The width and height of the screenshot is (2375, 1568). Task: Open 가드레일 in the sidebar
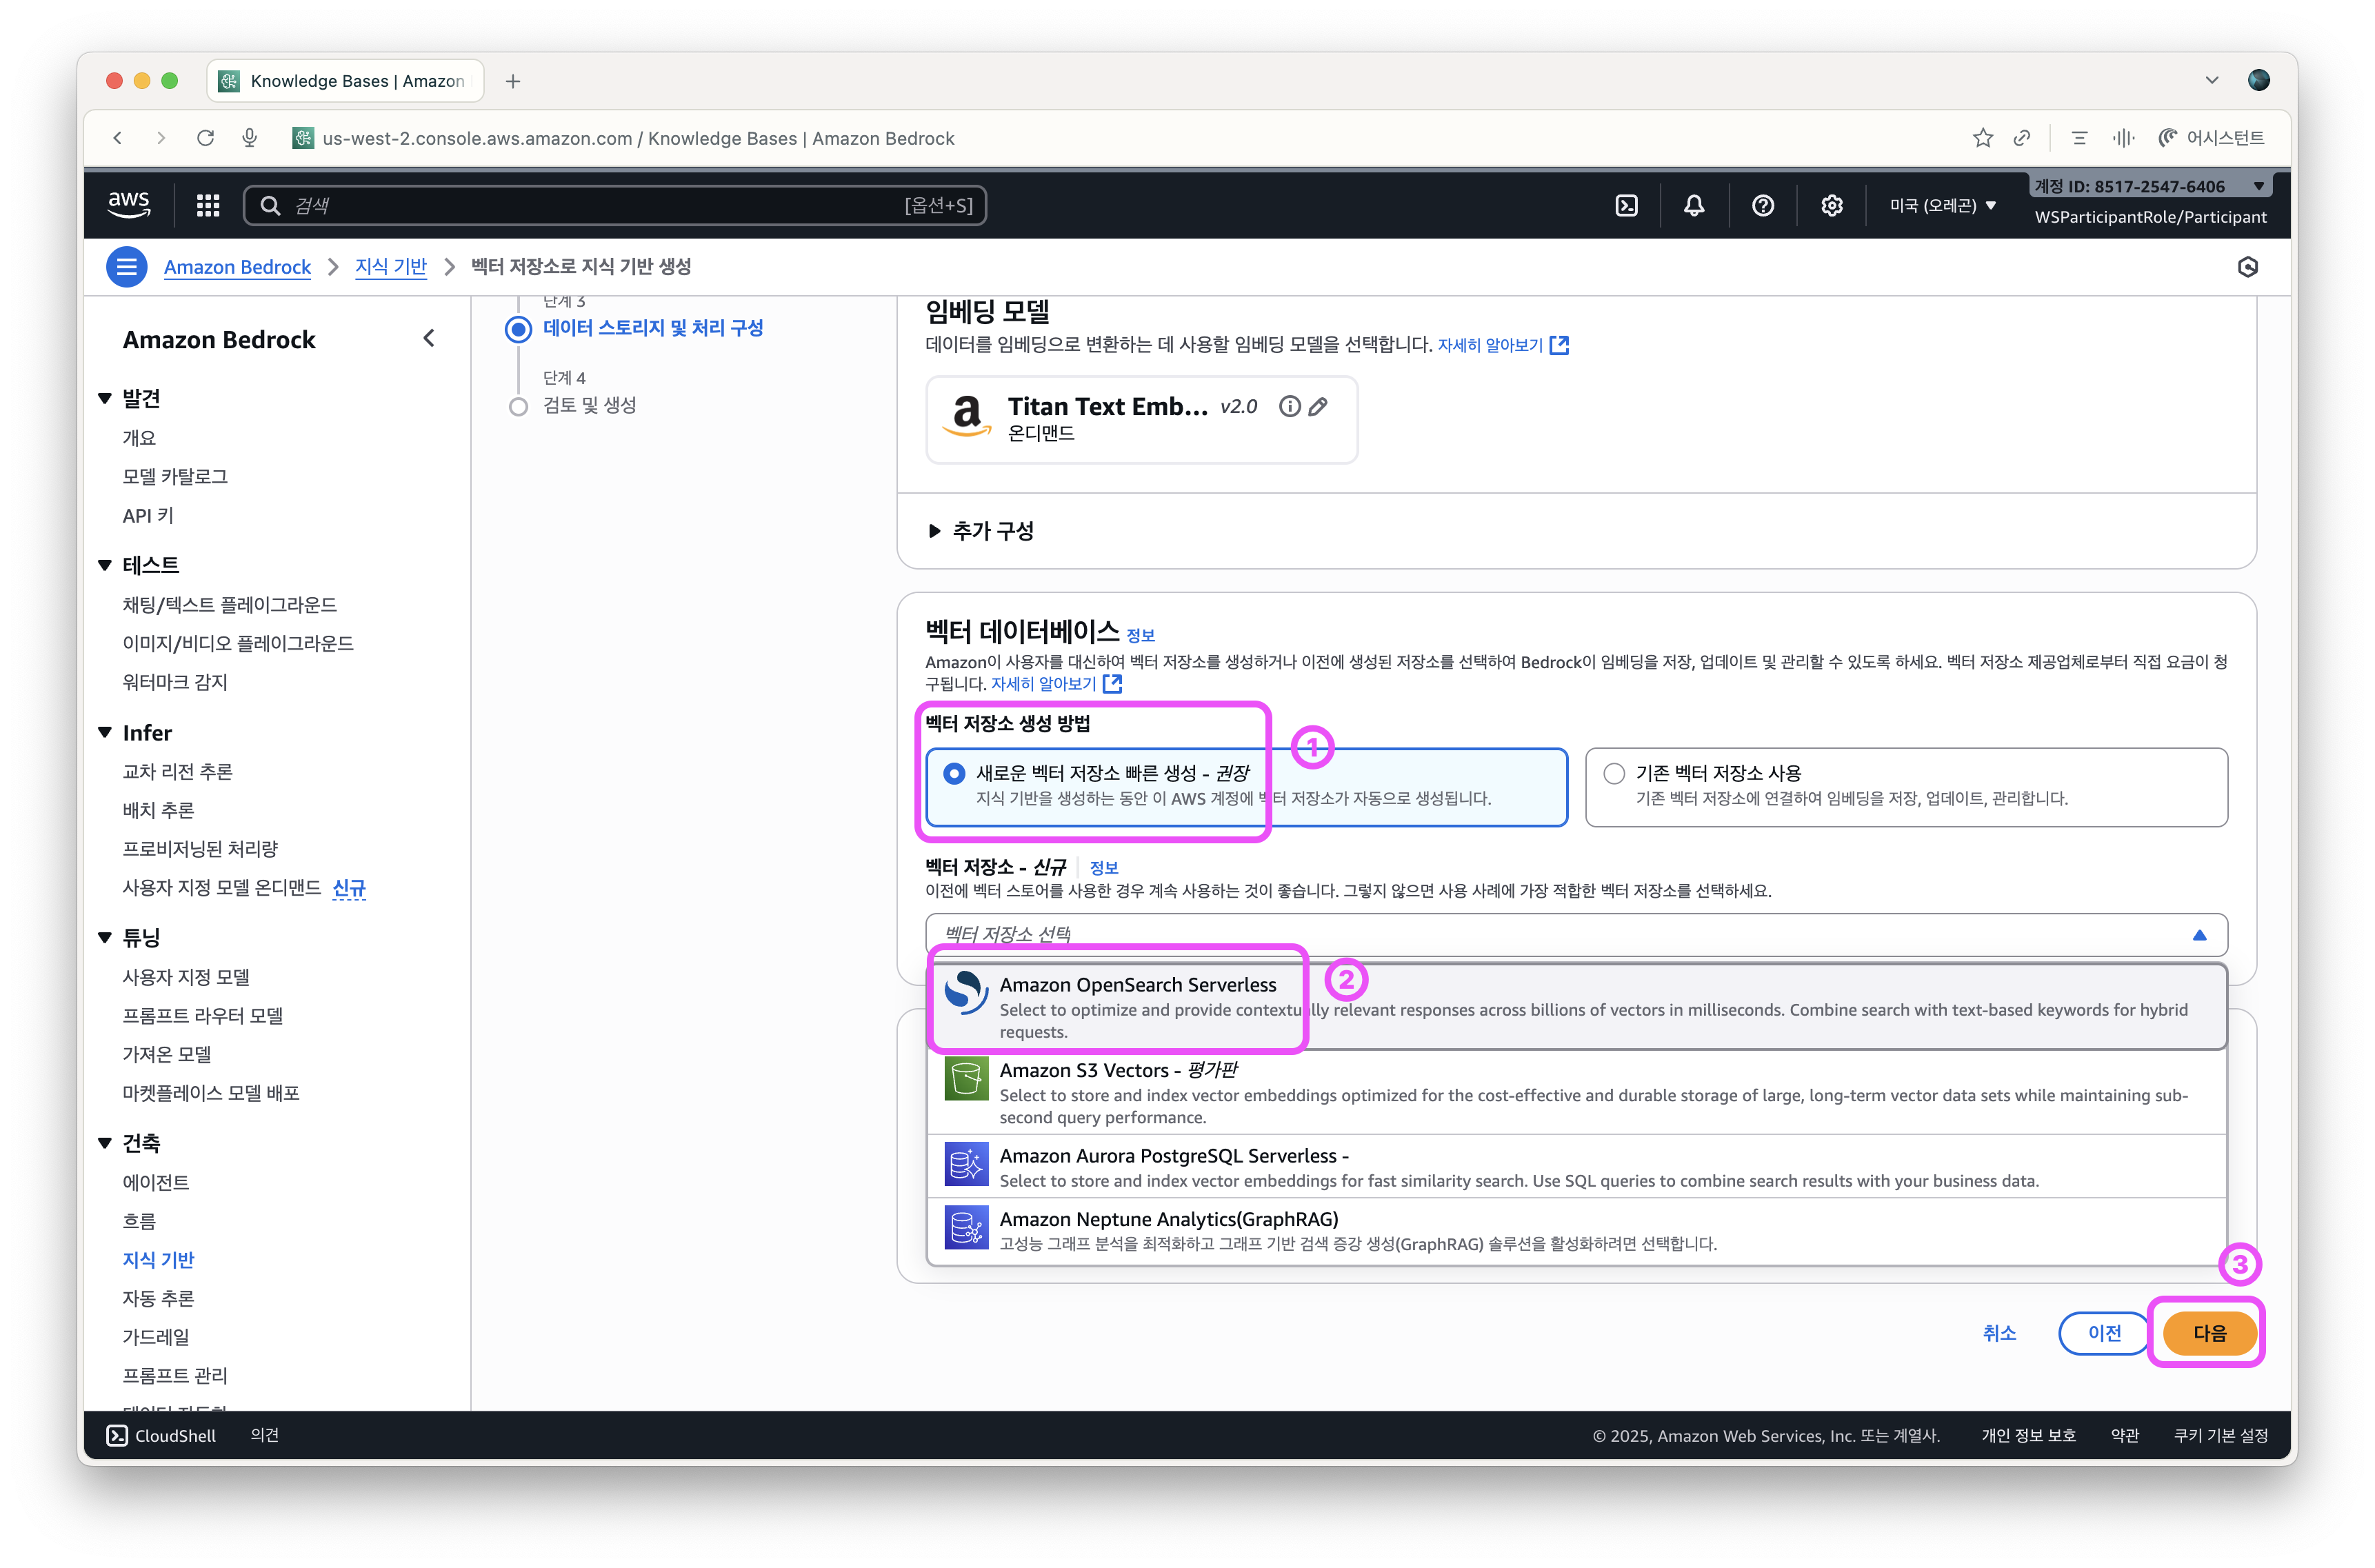tap(155, 1337)
